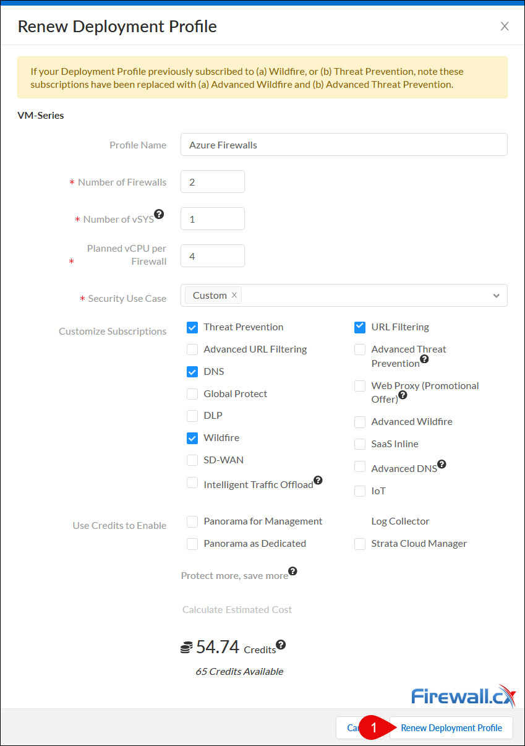Screen dimensions: 525x746
Task: Check Panorama as Dedicated
Action: 192,544
